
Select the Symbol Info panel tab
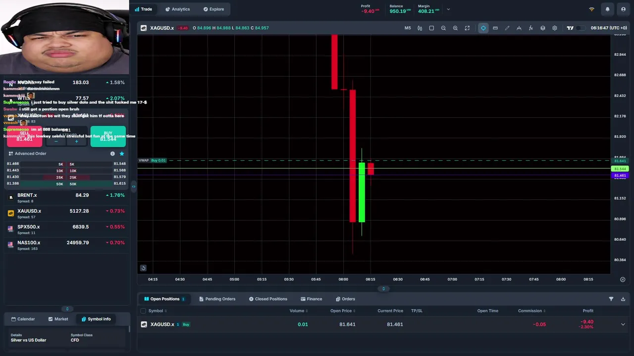pyautogui.click(x=96, y=319)
